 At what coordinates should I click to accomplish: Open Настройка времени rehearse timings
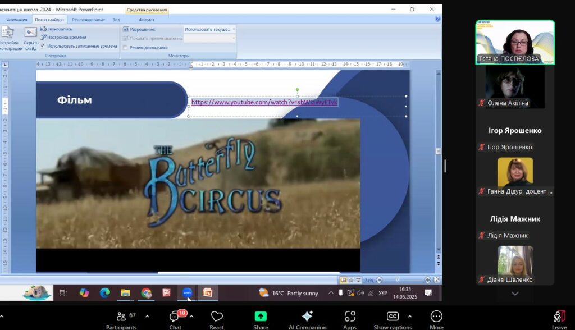coord(63,37)
